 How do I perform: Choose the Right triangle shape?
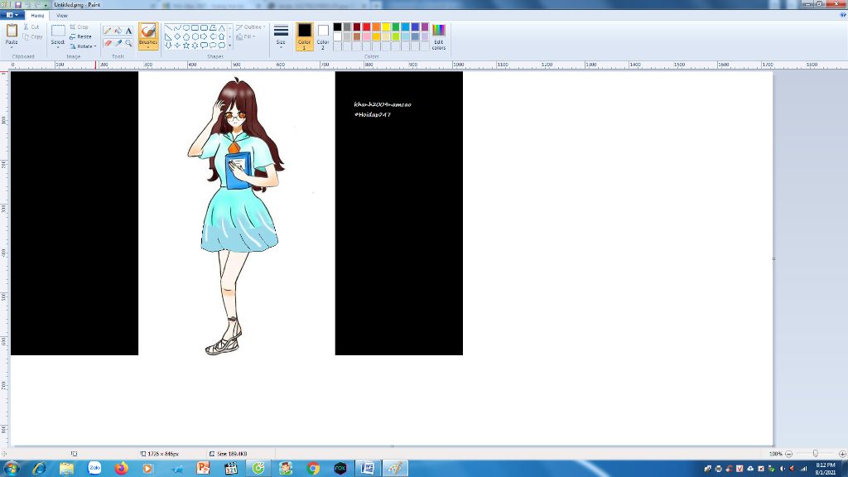point(168,36)
